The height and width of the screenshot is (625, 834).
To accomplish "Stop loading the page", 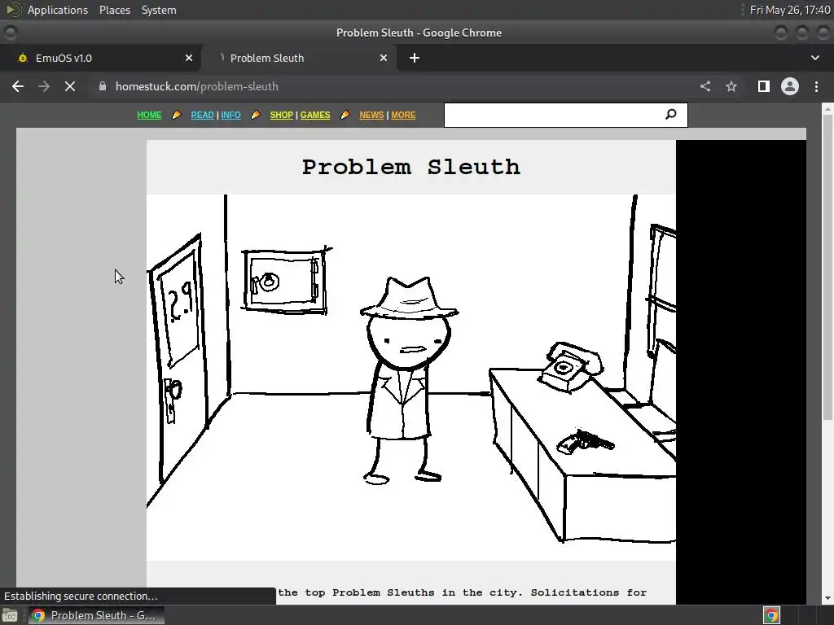I will [70, 86].
